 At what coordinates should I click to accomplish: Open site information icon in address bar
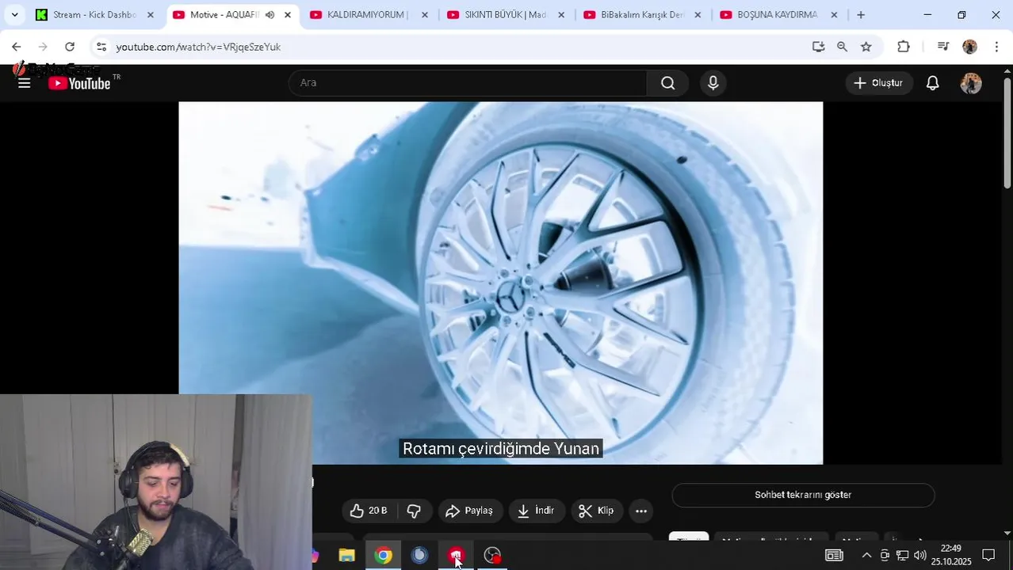tap(101, 47)
